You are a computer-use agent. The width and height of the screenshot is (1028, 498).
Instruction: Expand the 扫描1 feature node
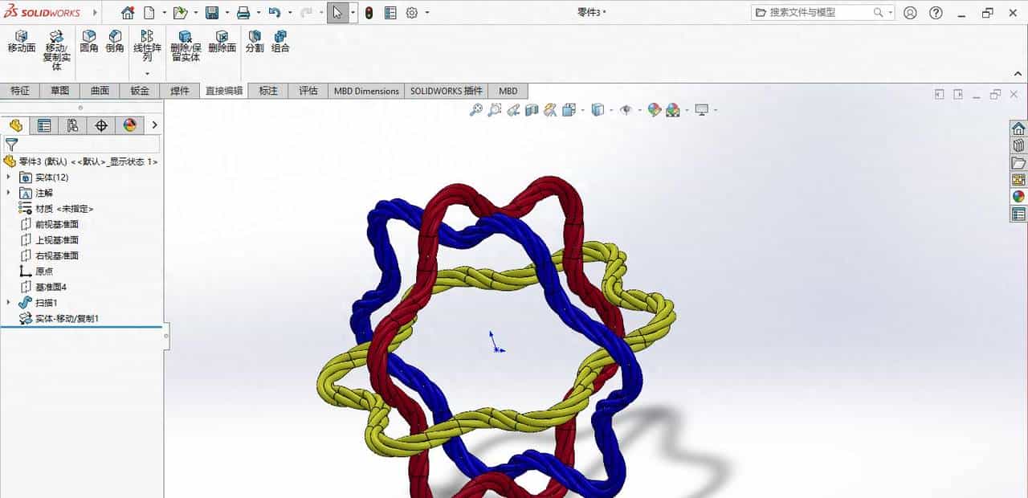pyautogui.click(x=9, y=302)
